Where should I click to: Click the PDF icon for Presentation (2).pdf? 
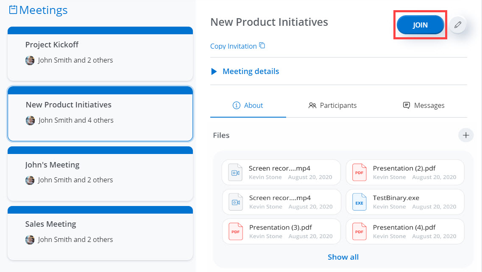tap(359, 172)
